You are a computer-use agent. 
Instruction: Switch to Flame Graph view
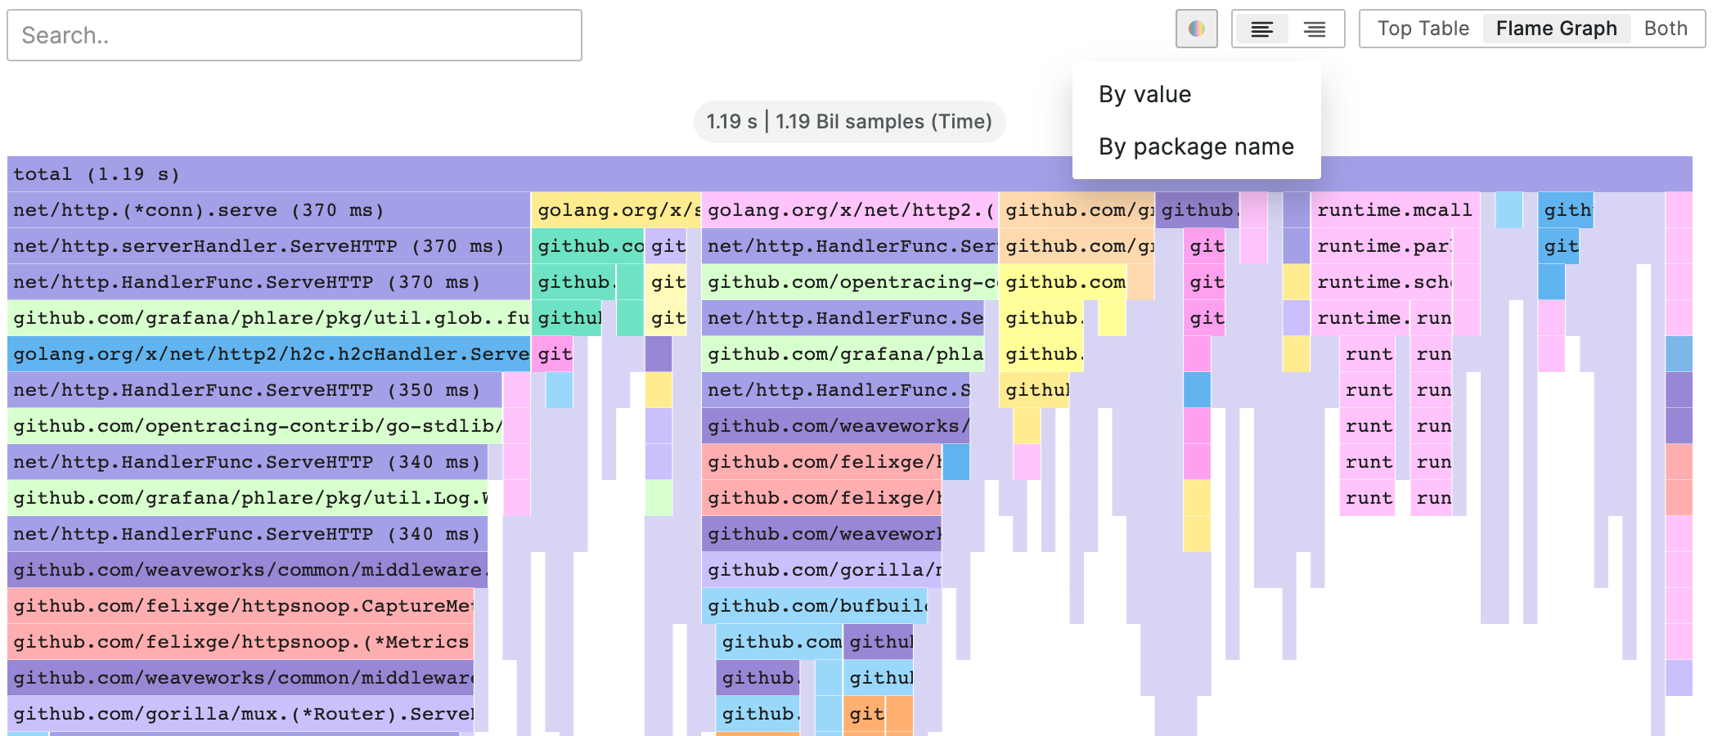pos(1556,29)
